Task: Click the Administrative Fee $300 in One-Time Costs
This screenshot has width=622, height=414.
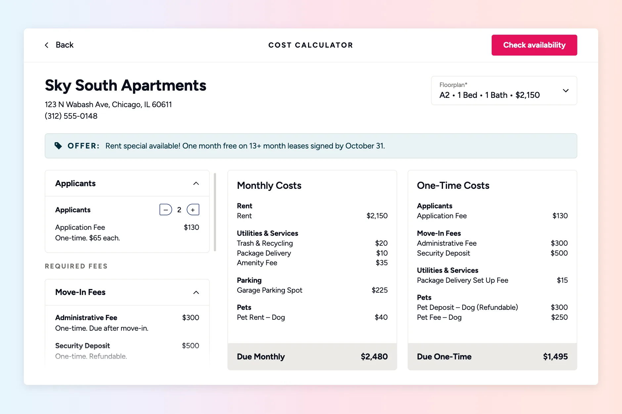Action: (x=559, y=243)
